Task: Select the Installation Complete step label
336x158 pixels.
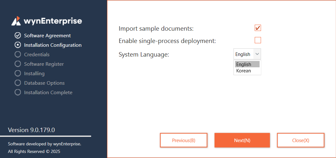Action: tap(48, 93)
